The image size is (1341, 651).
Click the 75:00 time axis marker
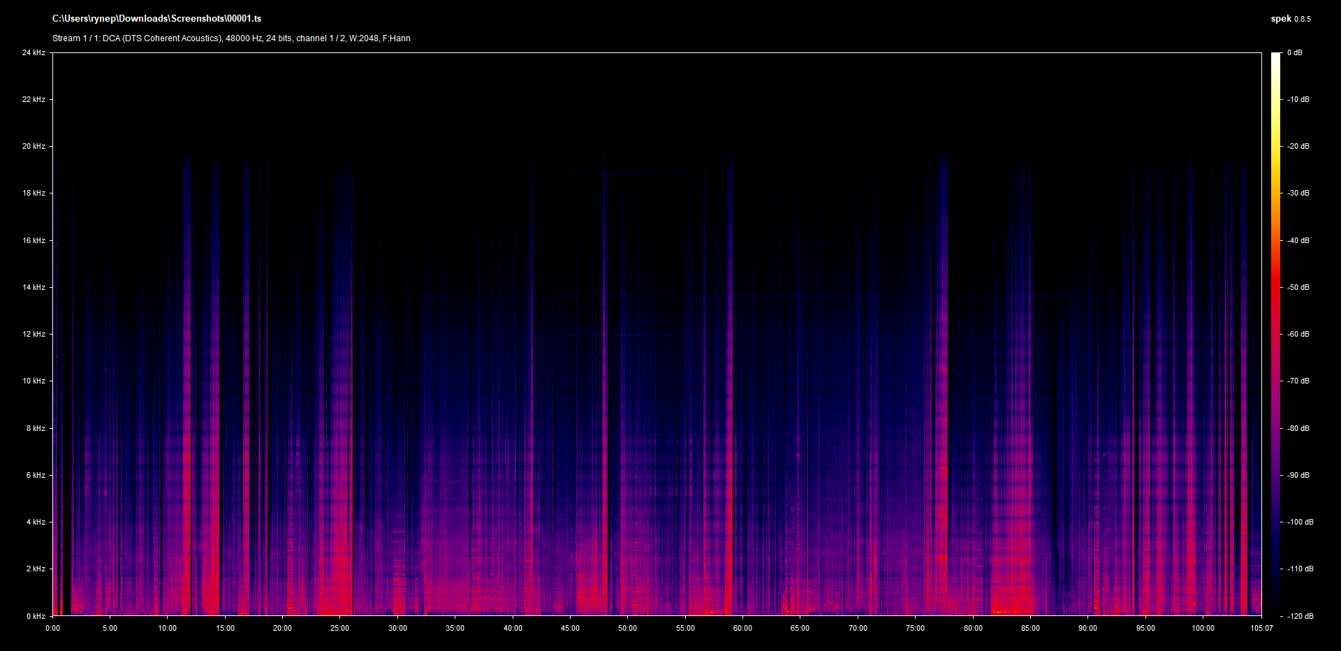pos(915,628)
